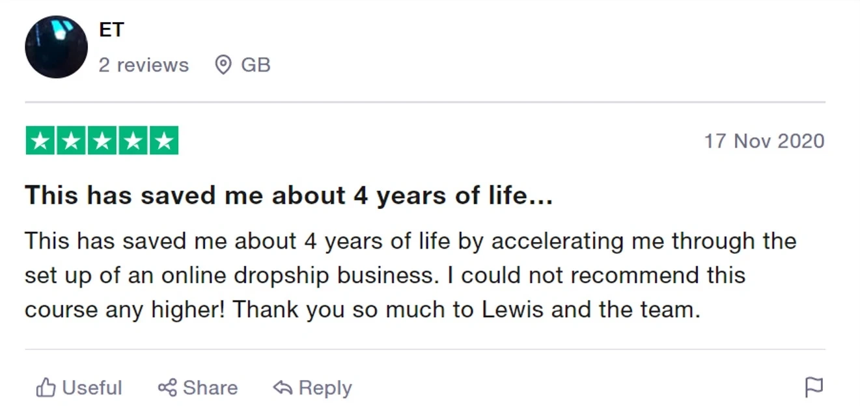860x406 pixels.
Task: Click the thumbs-up icon
Action: [46, 388]
